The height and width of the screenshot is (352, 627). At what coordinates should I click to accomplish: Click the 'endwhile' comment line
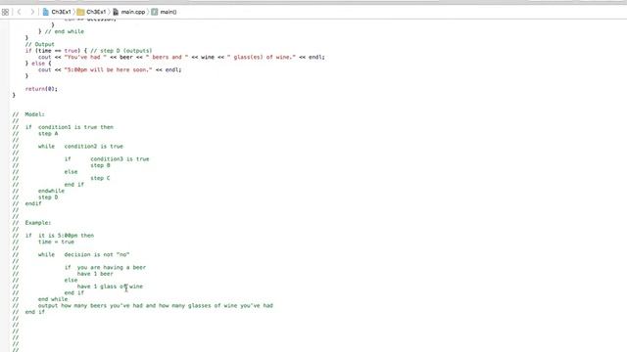(x=51, y=191)
